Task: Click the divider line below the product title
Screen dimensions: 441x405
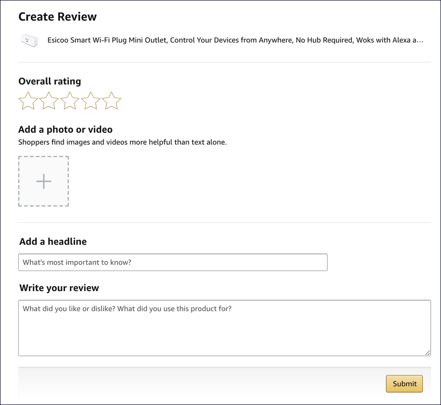Action: click(x=224, y=62)
